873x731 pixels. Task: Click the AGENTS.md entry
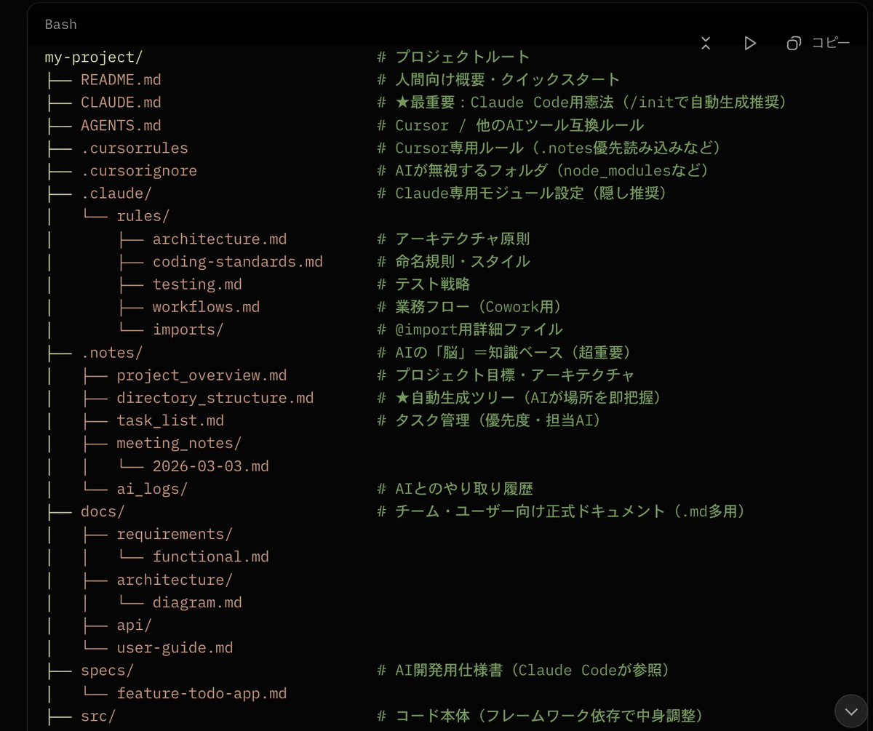tap(121, 125)
